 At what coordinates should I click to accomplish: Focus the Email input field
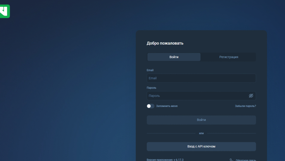[201, 78]
